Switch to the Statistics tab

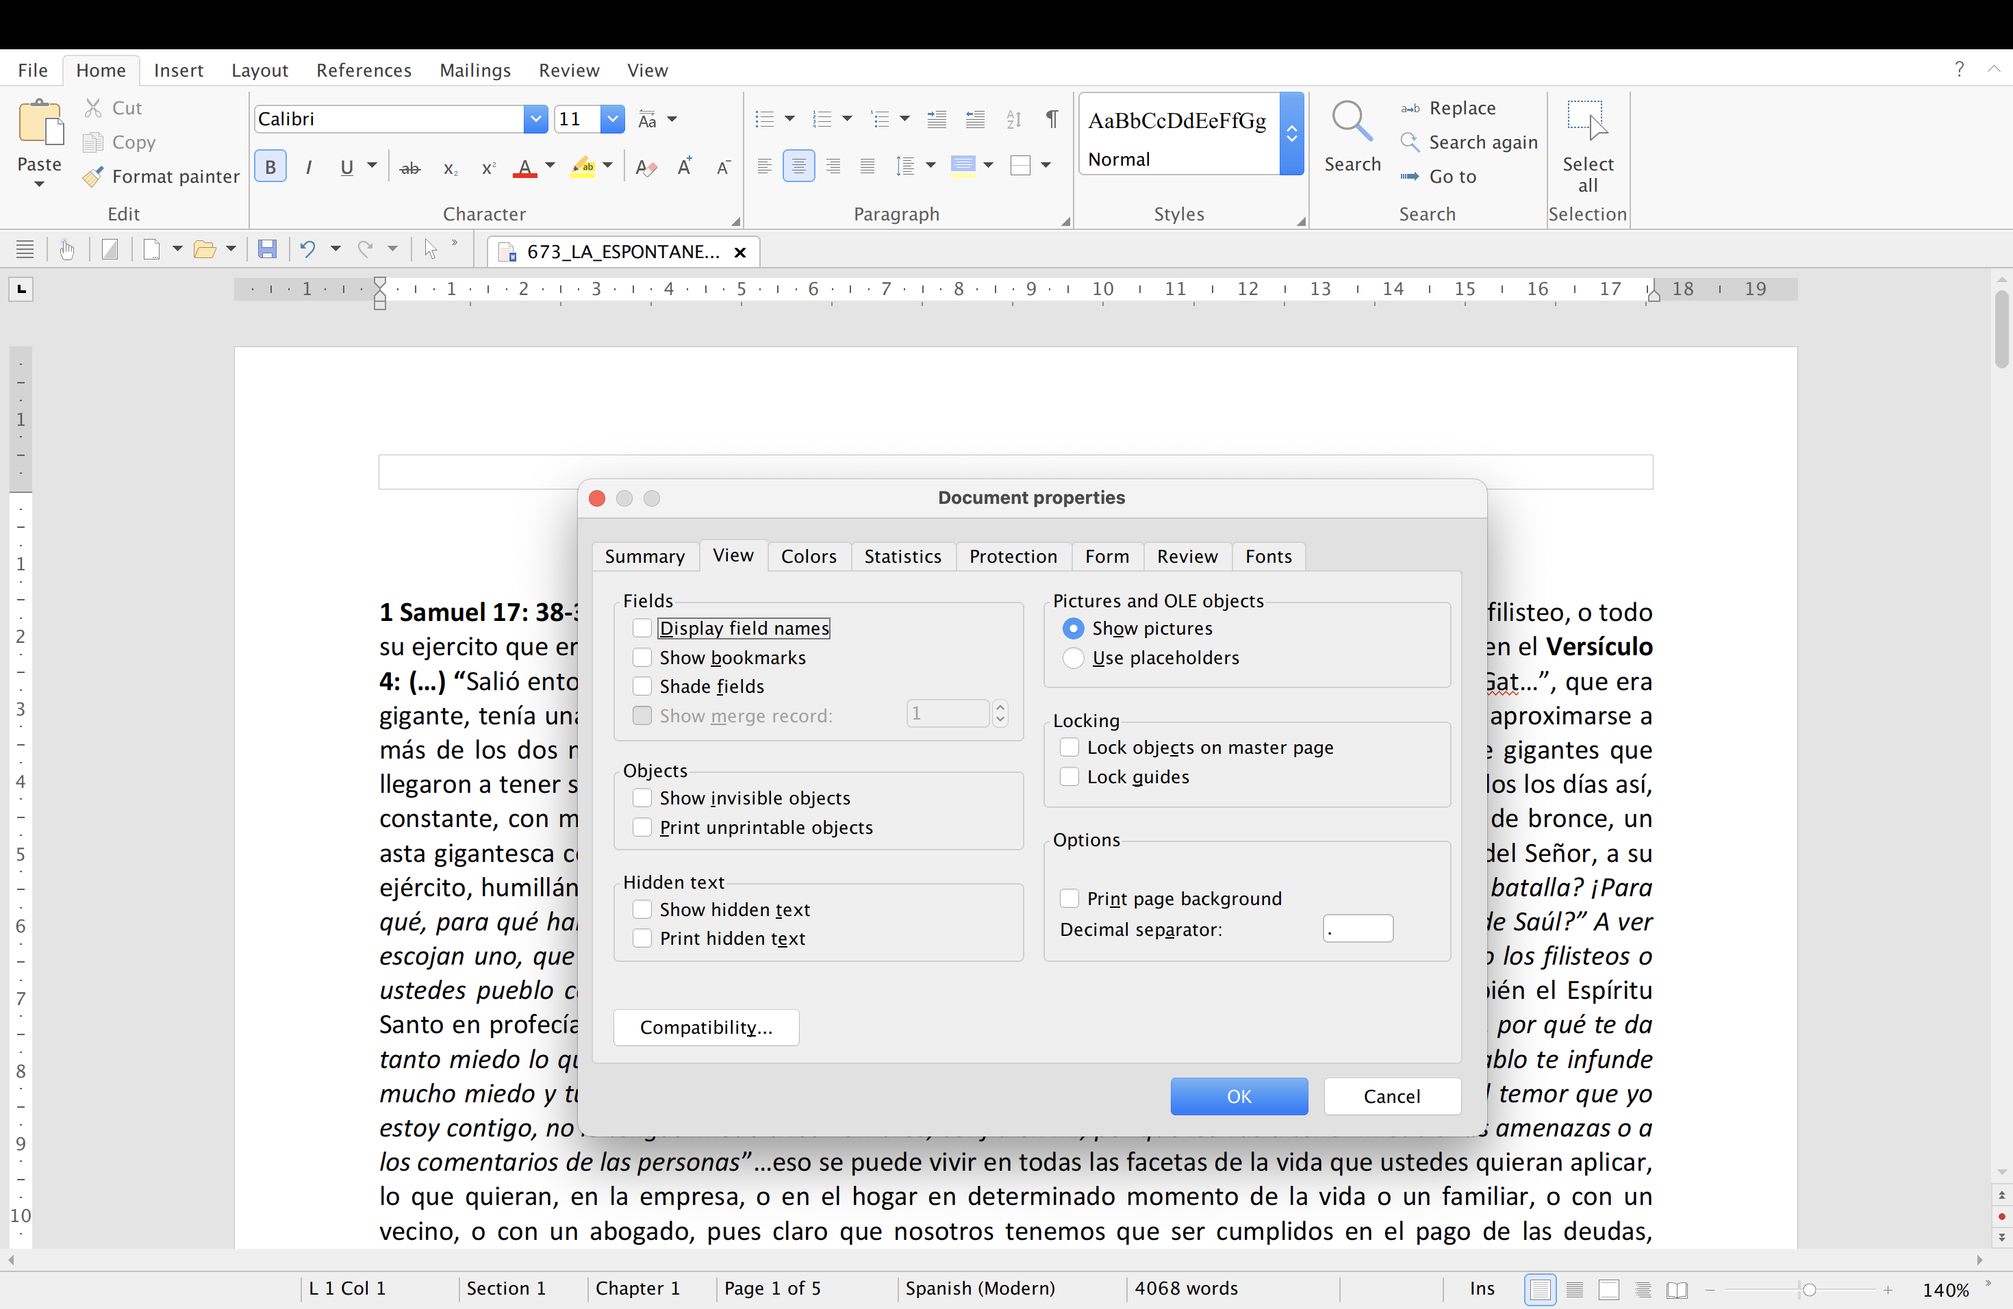tap(902, 555)
